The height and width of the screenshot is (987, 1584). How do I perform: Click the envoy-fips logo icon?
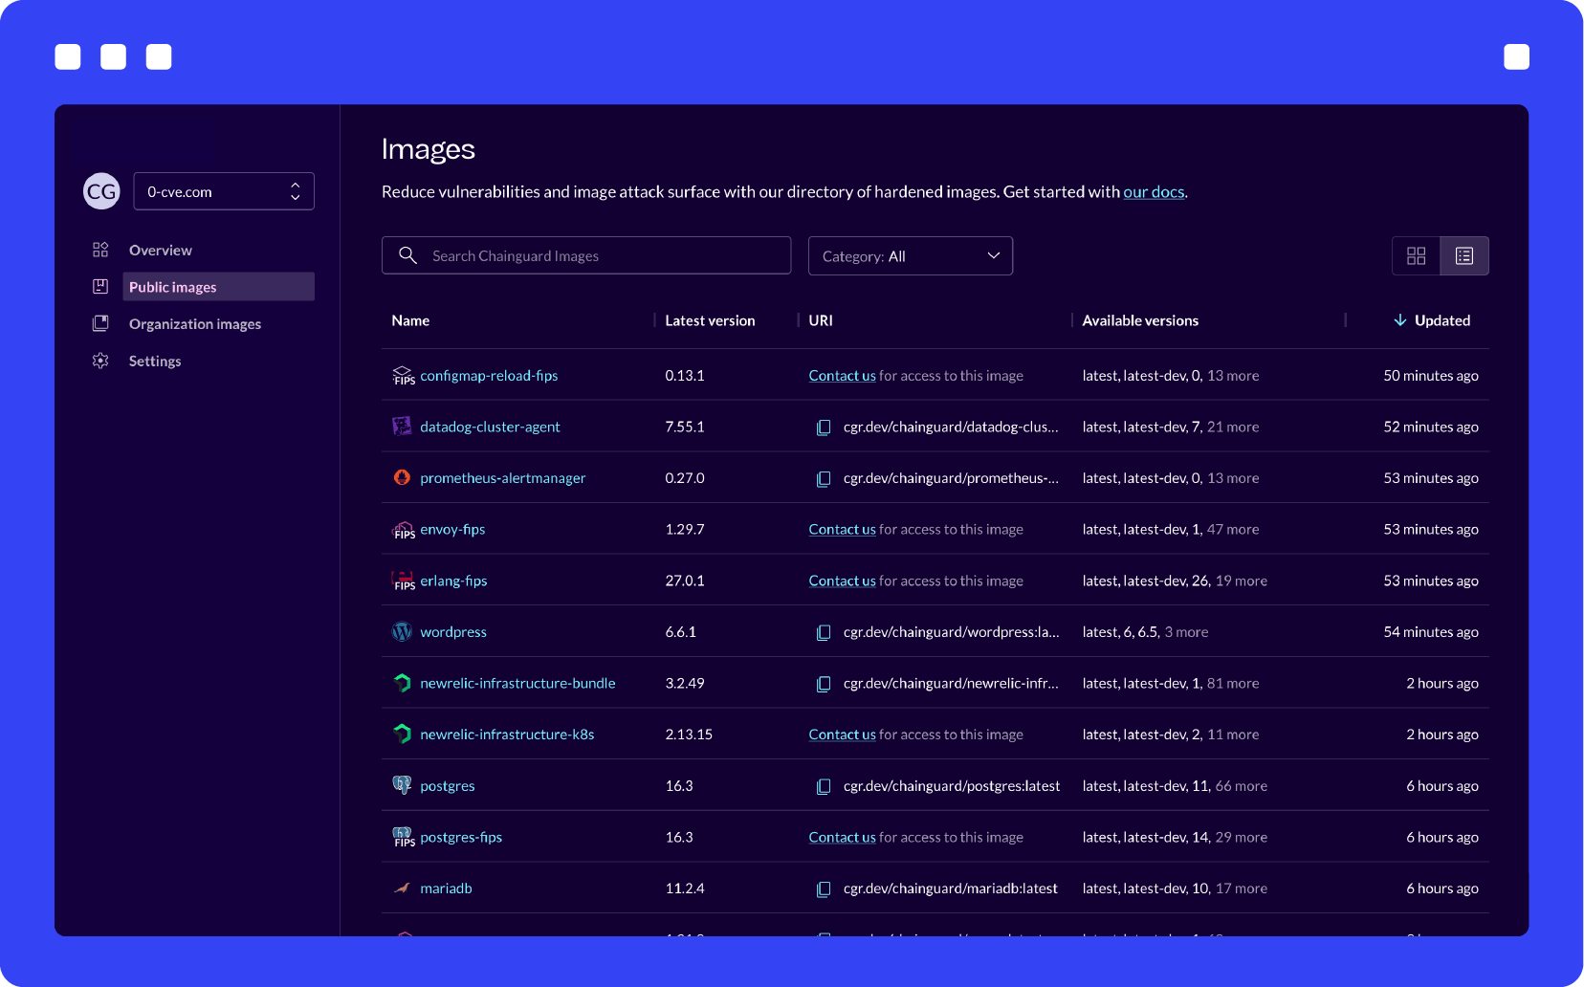point(403,530)
